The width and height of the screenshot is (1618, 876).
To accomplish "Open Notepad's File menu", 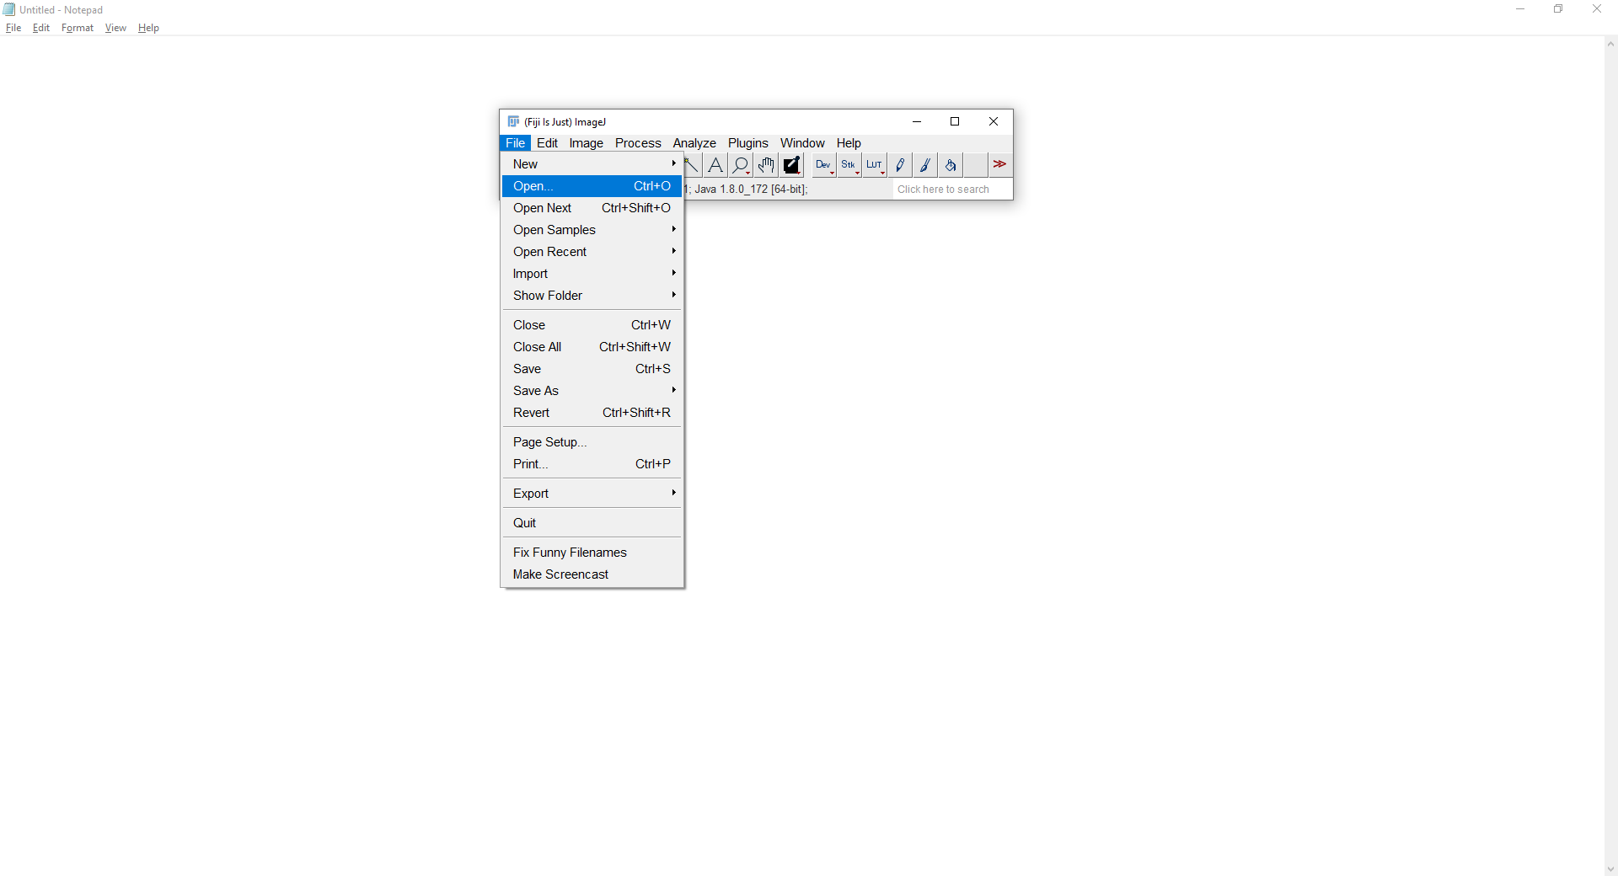I will point(13,28).
